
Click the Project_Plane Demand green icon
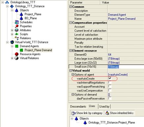tap(21, 50)
